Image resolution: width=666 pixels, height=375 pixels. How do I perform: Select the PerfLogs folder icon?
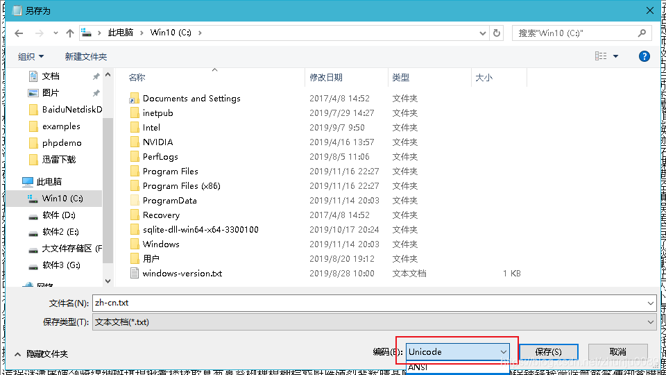(x=134, y=156)
